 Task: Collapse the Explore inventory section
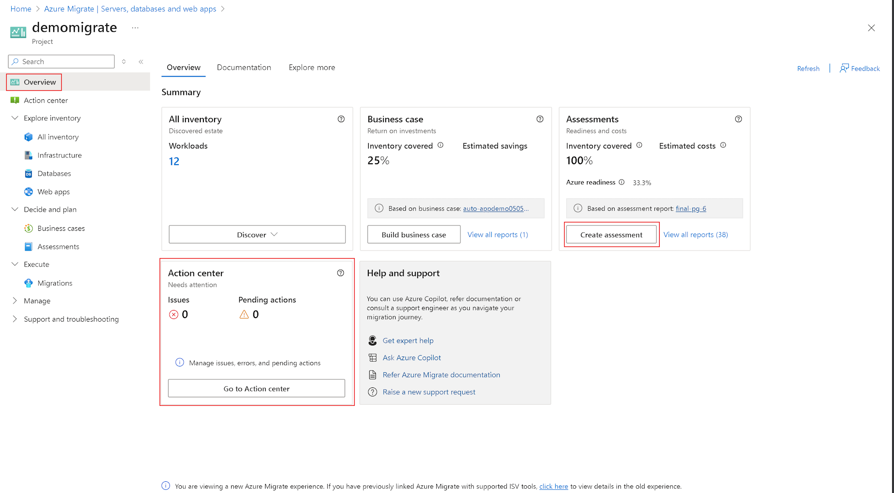click(15, 118)
